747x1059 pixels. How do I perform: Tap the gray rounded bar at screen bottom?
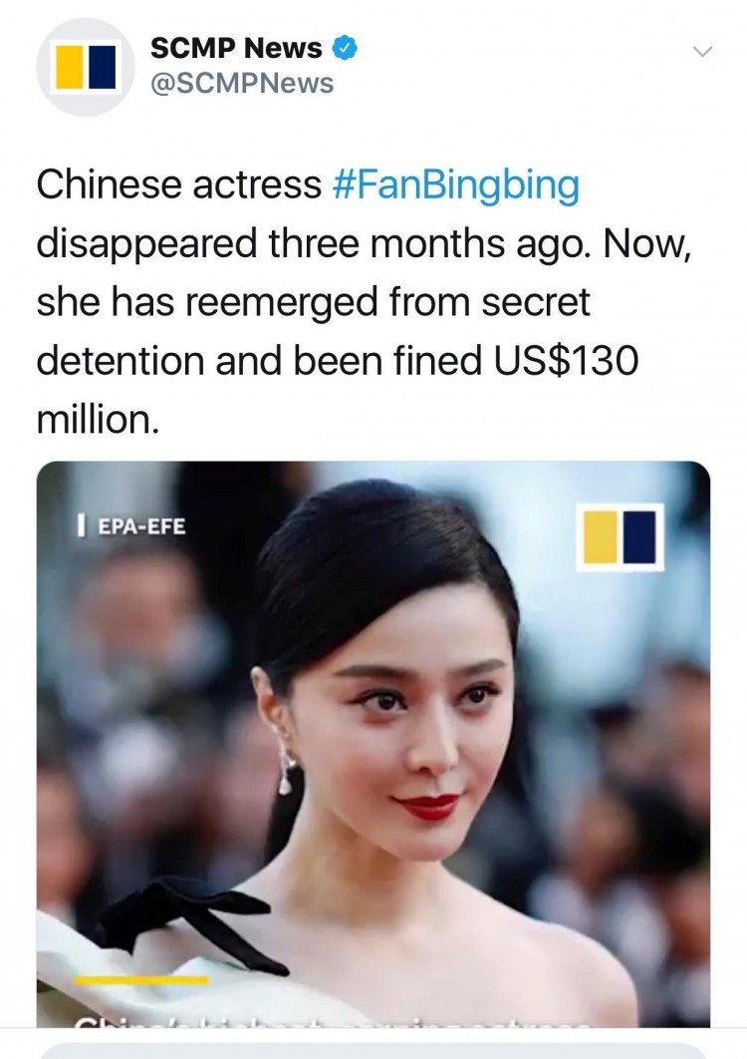tap(373, 1051)
